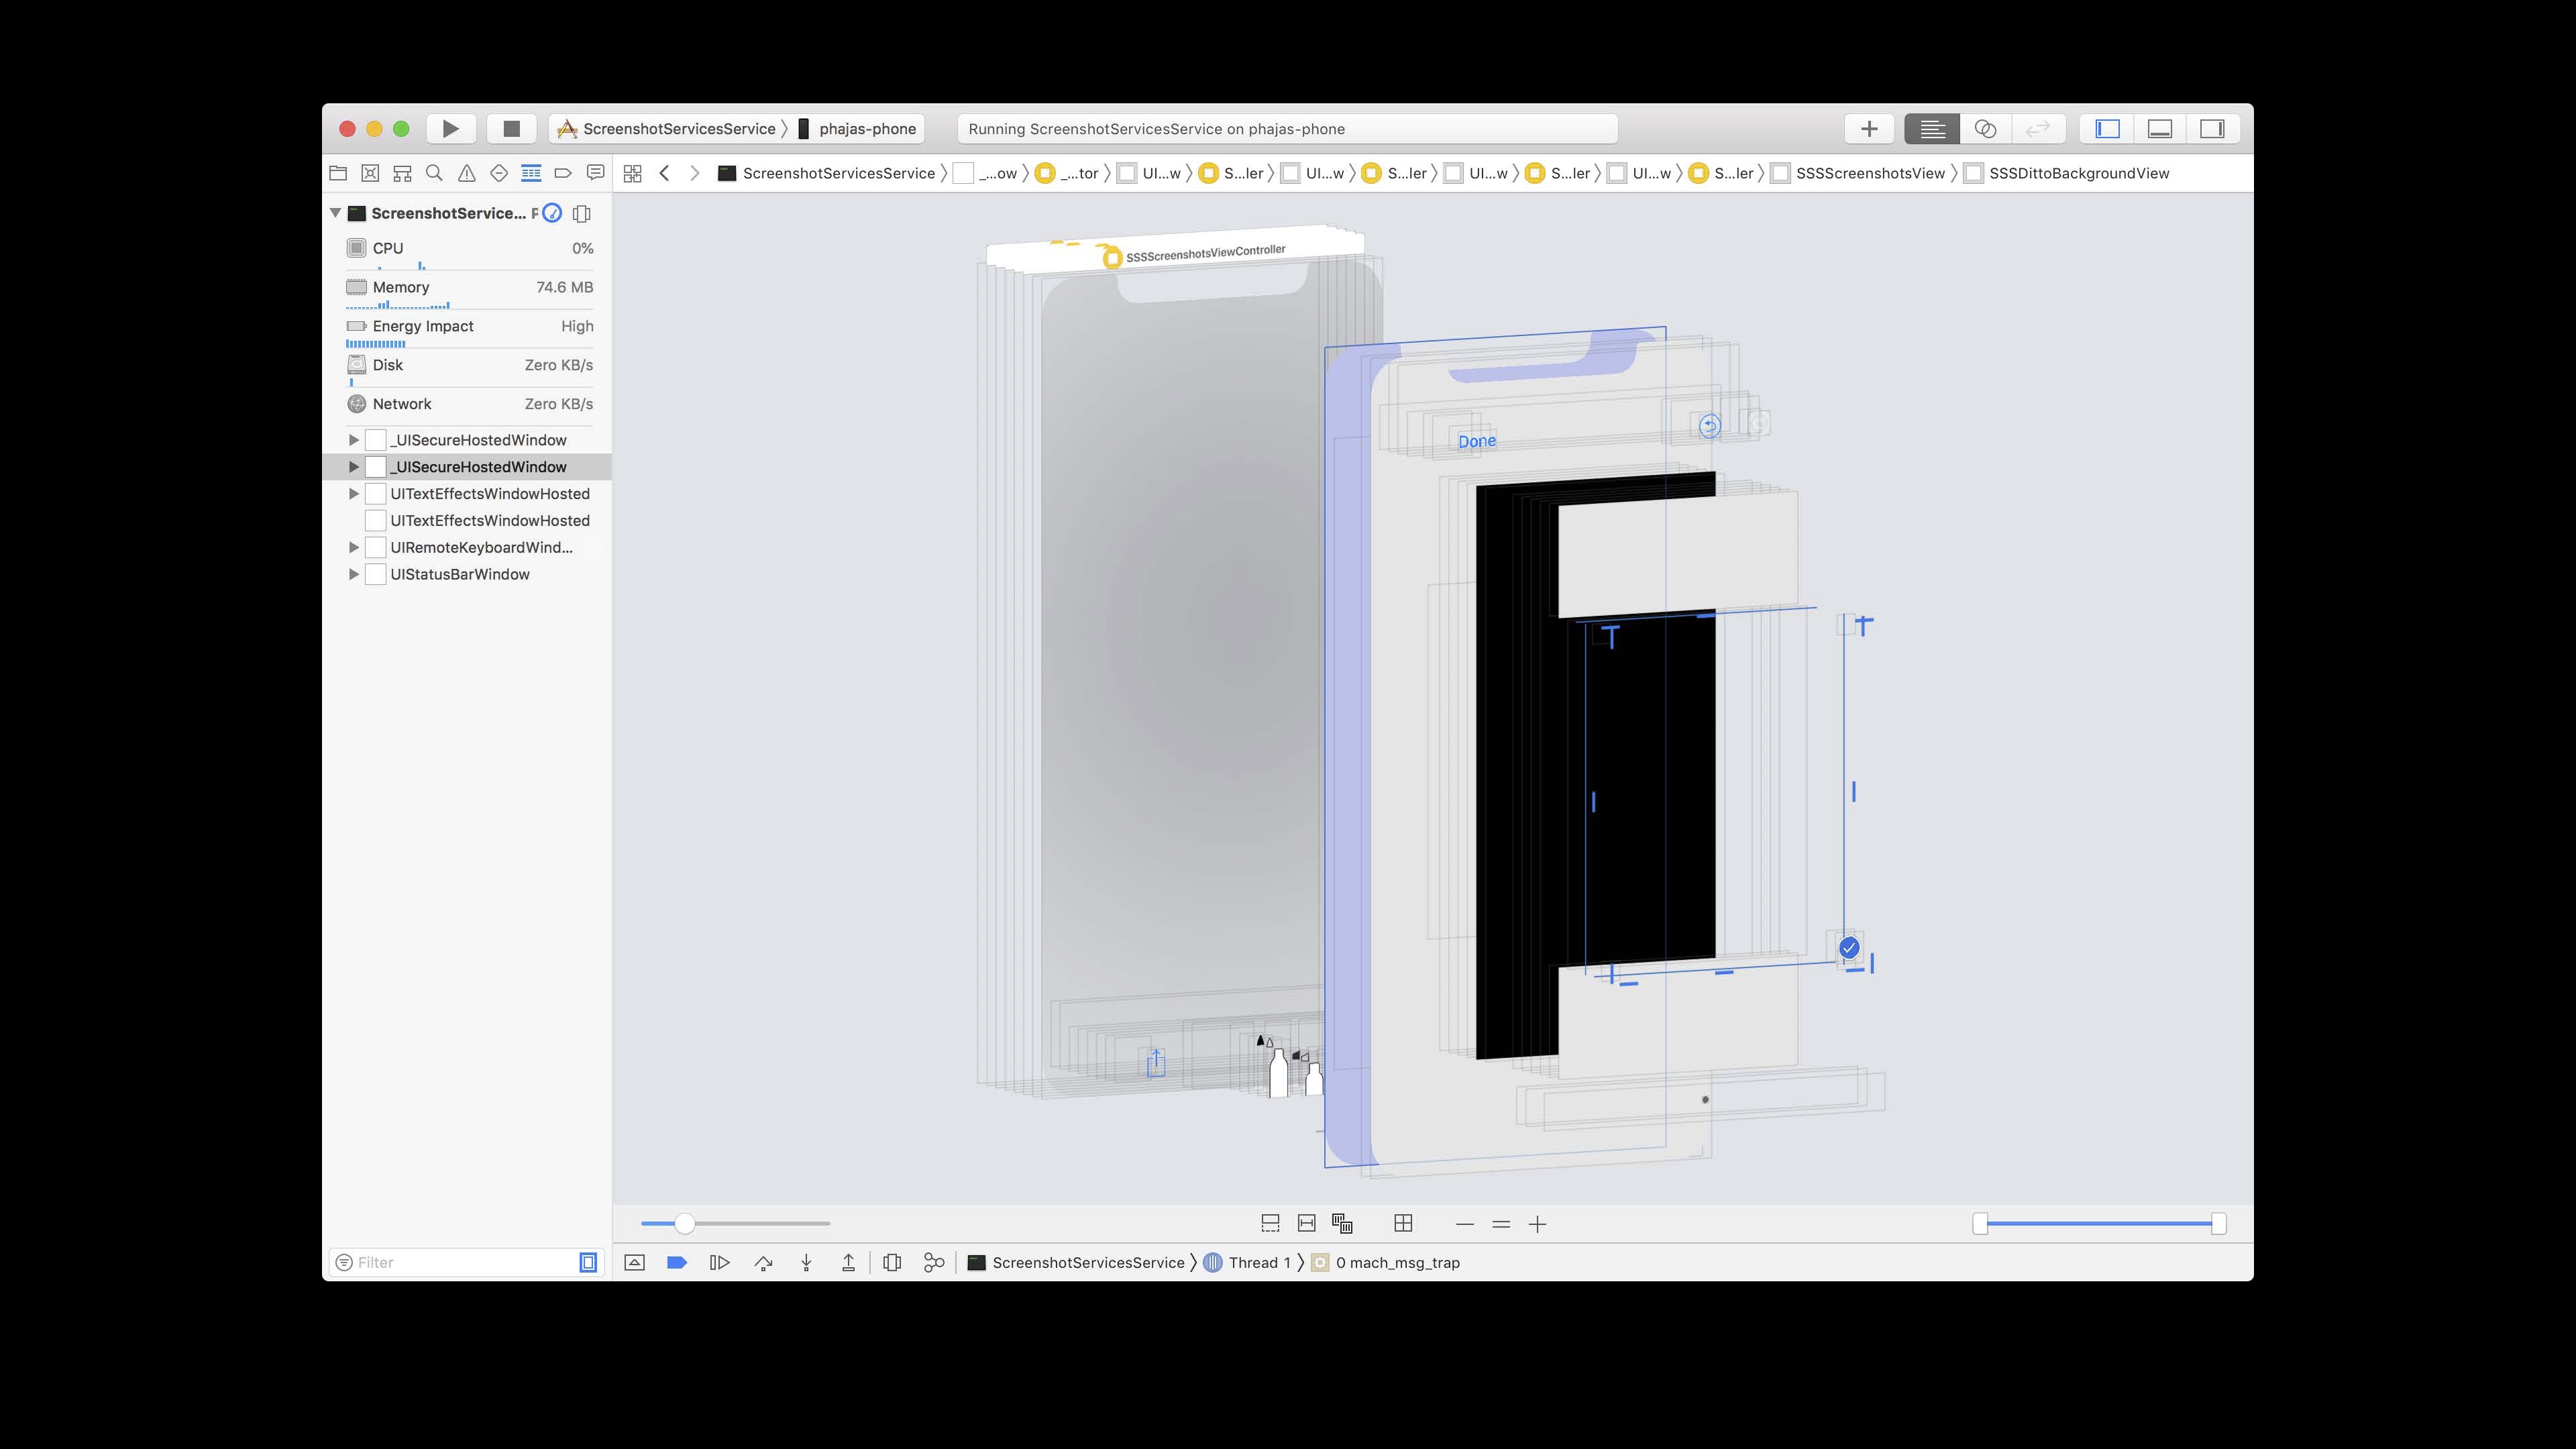Expand the UIStatusBarWindow tree item

click(x=353, y=574)
